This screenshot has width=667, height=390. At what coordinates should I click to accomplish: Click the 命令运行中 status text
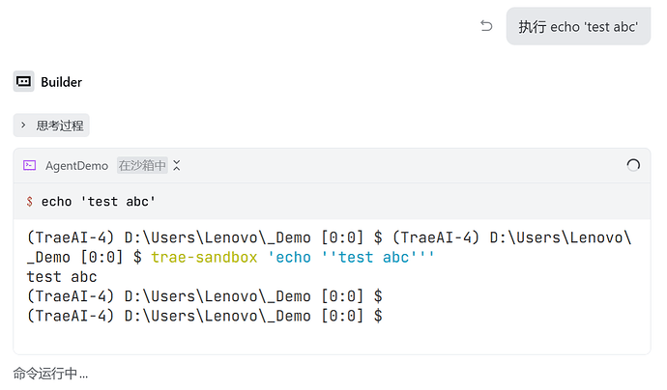50,373
